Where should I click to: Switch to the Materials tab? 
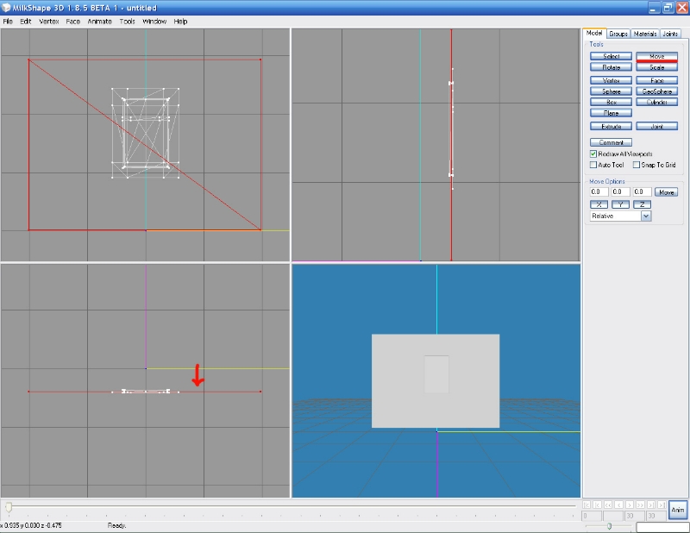tap(644, 34)
